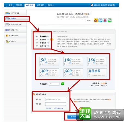Choose the 300 点 card radio button
127x124 pixels.
(41, 75)
